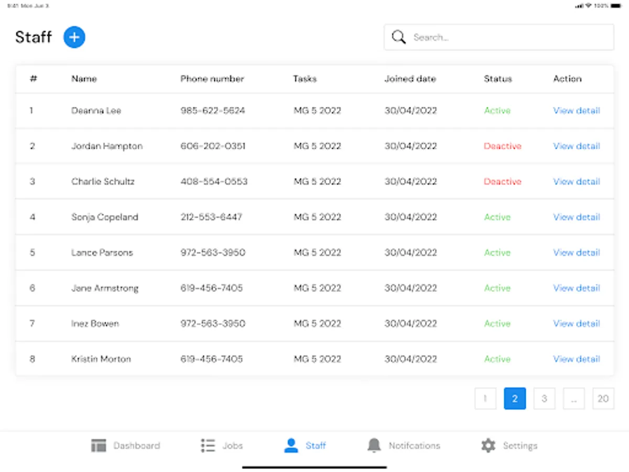
Task: Select the name Jordan Hampton
Action: tap(107, 146)
